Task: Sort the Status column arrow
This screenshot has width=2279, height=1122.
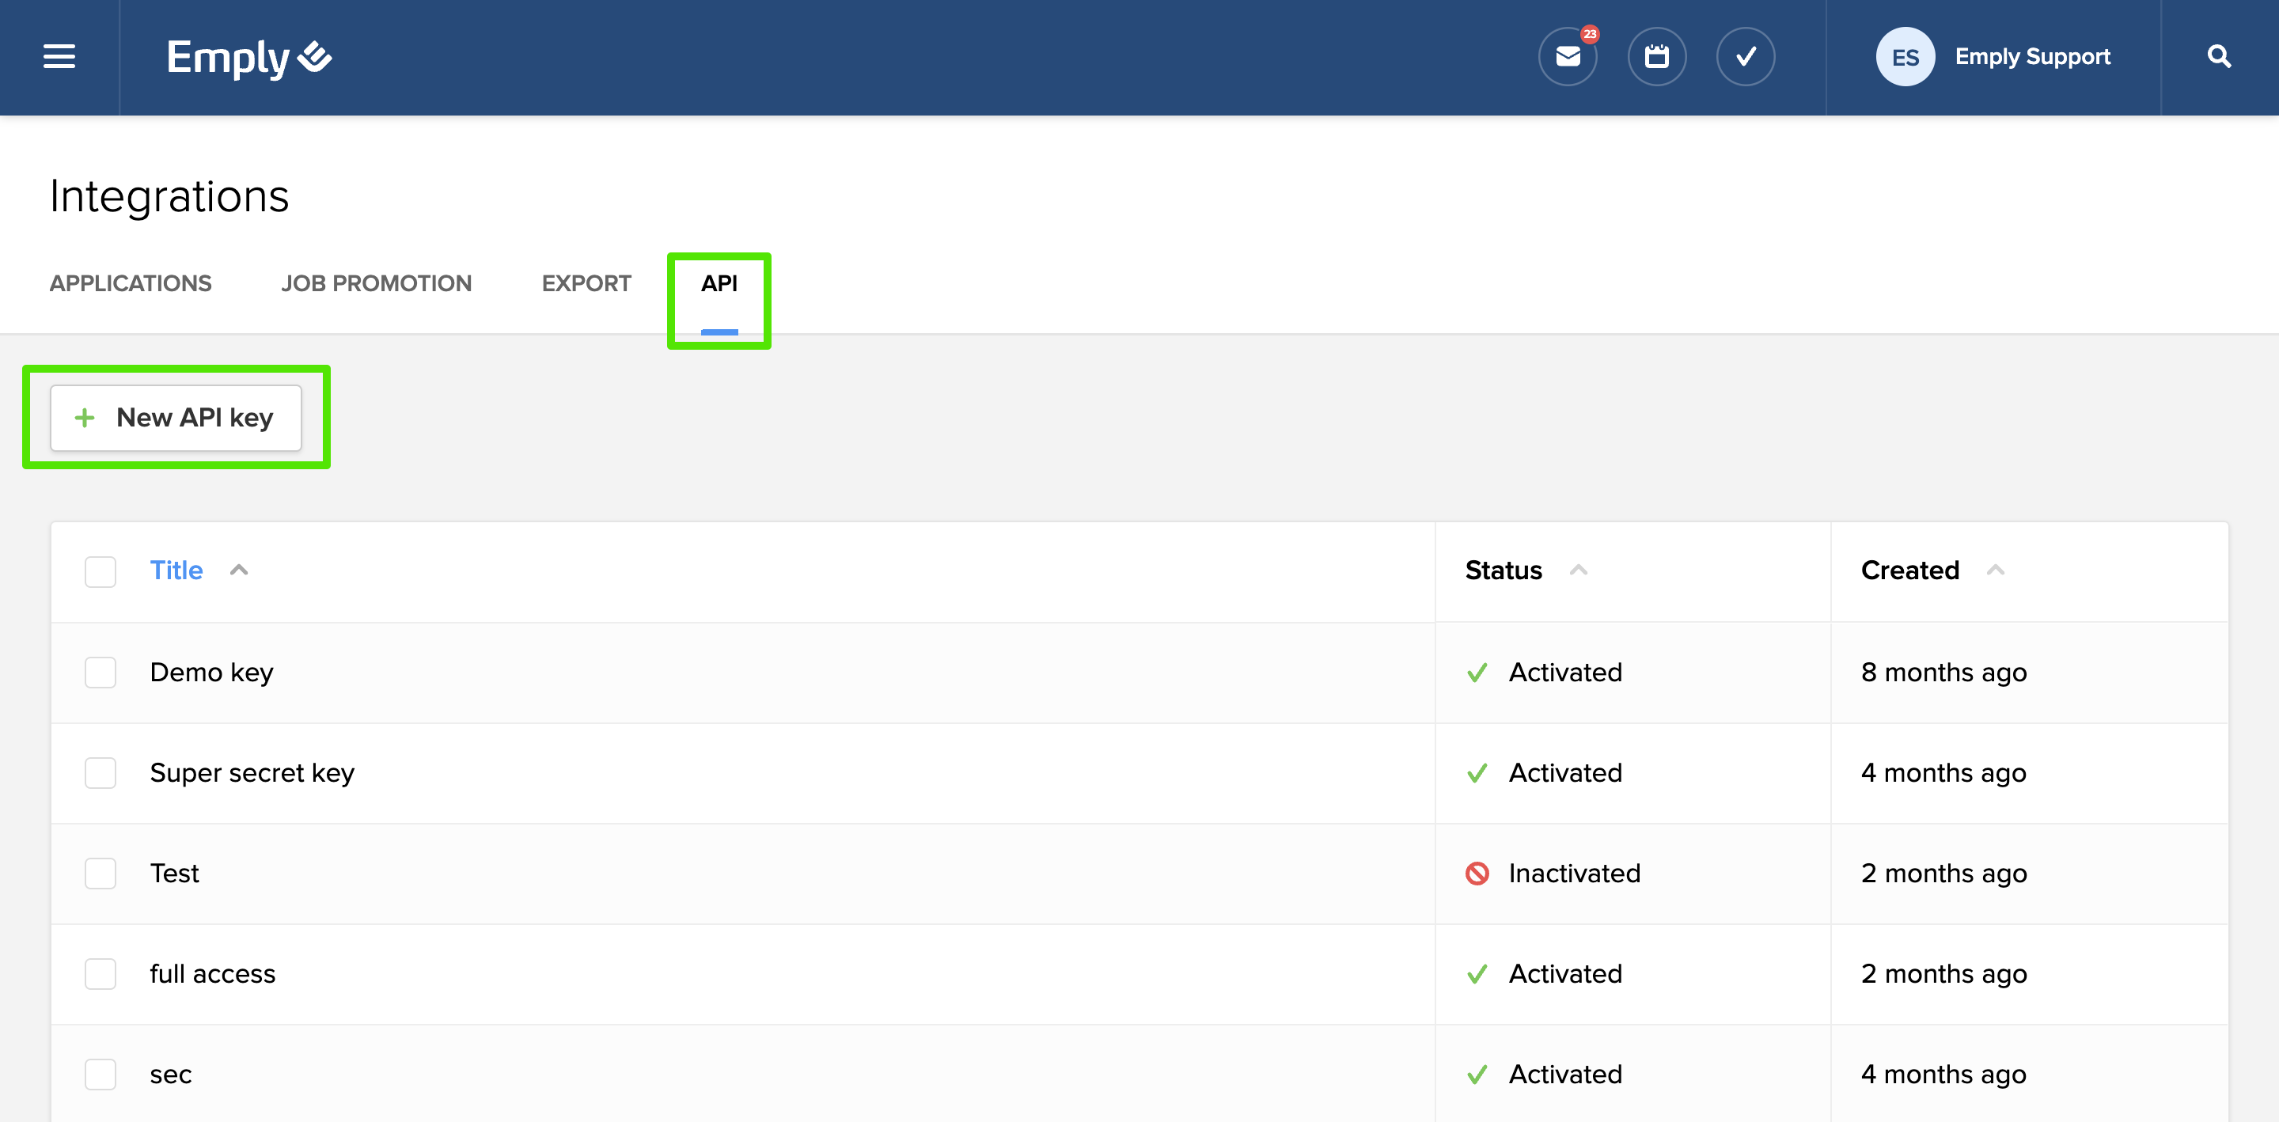Action: click(1579, 570)
